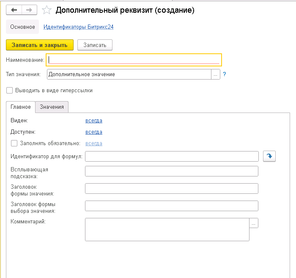The image size is (296, 278).
Task: Open Идентификаторы Битрикс24 link
Action: tap(78, 27)
